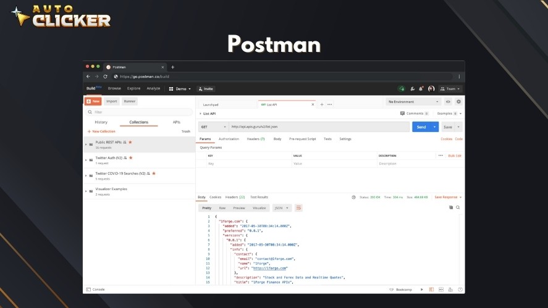This screenshot has height=308, width=548.
Task: Open the Pre-request Script tab
Action: click(x=302, y=139)
